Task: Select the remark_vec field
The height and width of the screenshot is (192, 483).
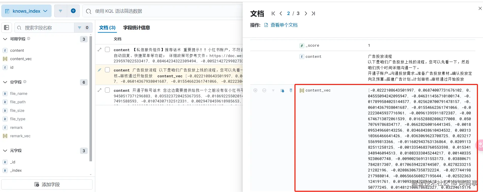Action: pos(20,136)
